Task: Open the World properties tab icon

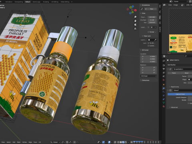Action: click(x=164, y=80)
